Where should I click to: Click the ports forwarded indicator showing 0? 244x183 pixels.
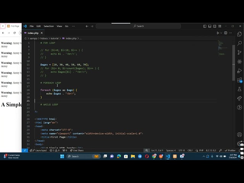pyautogui.click(x=65, y=151)
